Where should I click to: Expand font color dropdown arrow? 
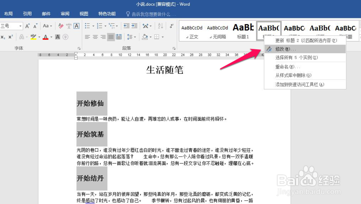[51, 37]
